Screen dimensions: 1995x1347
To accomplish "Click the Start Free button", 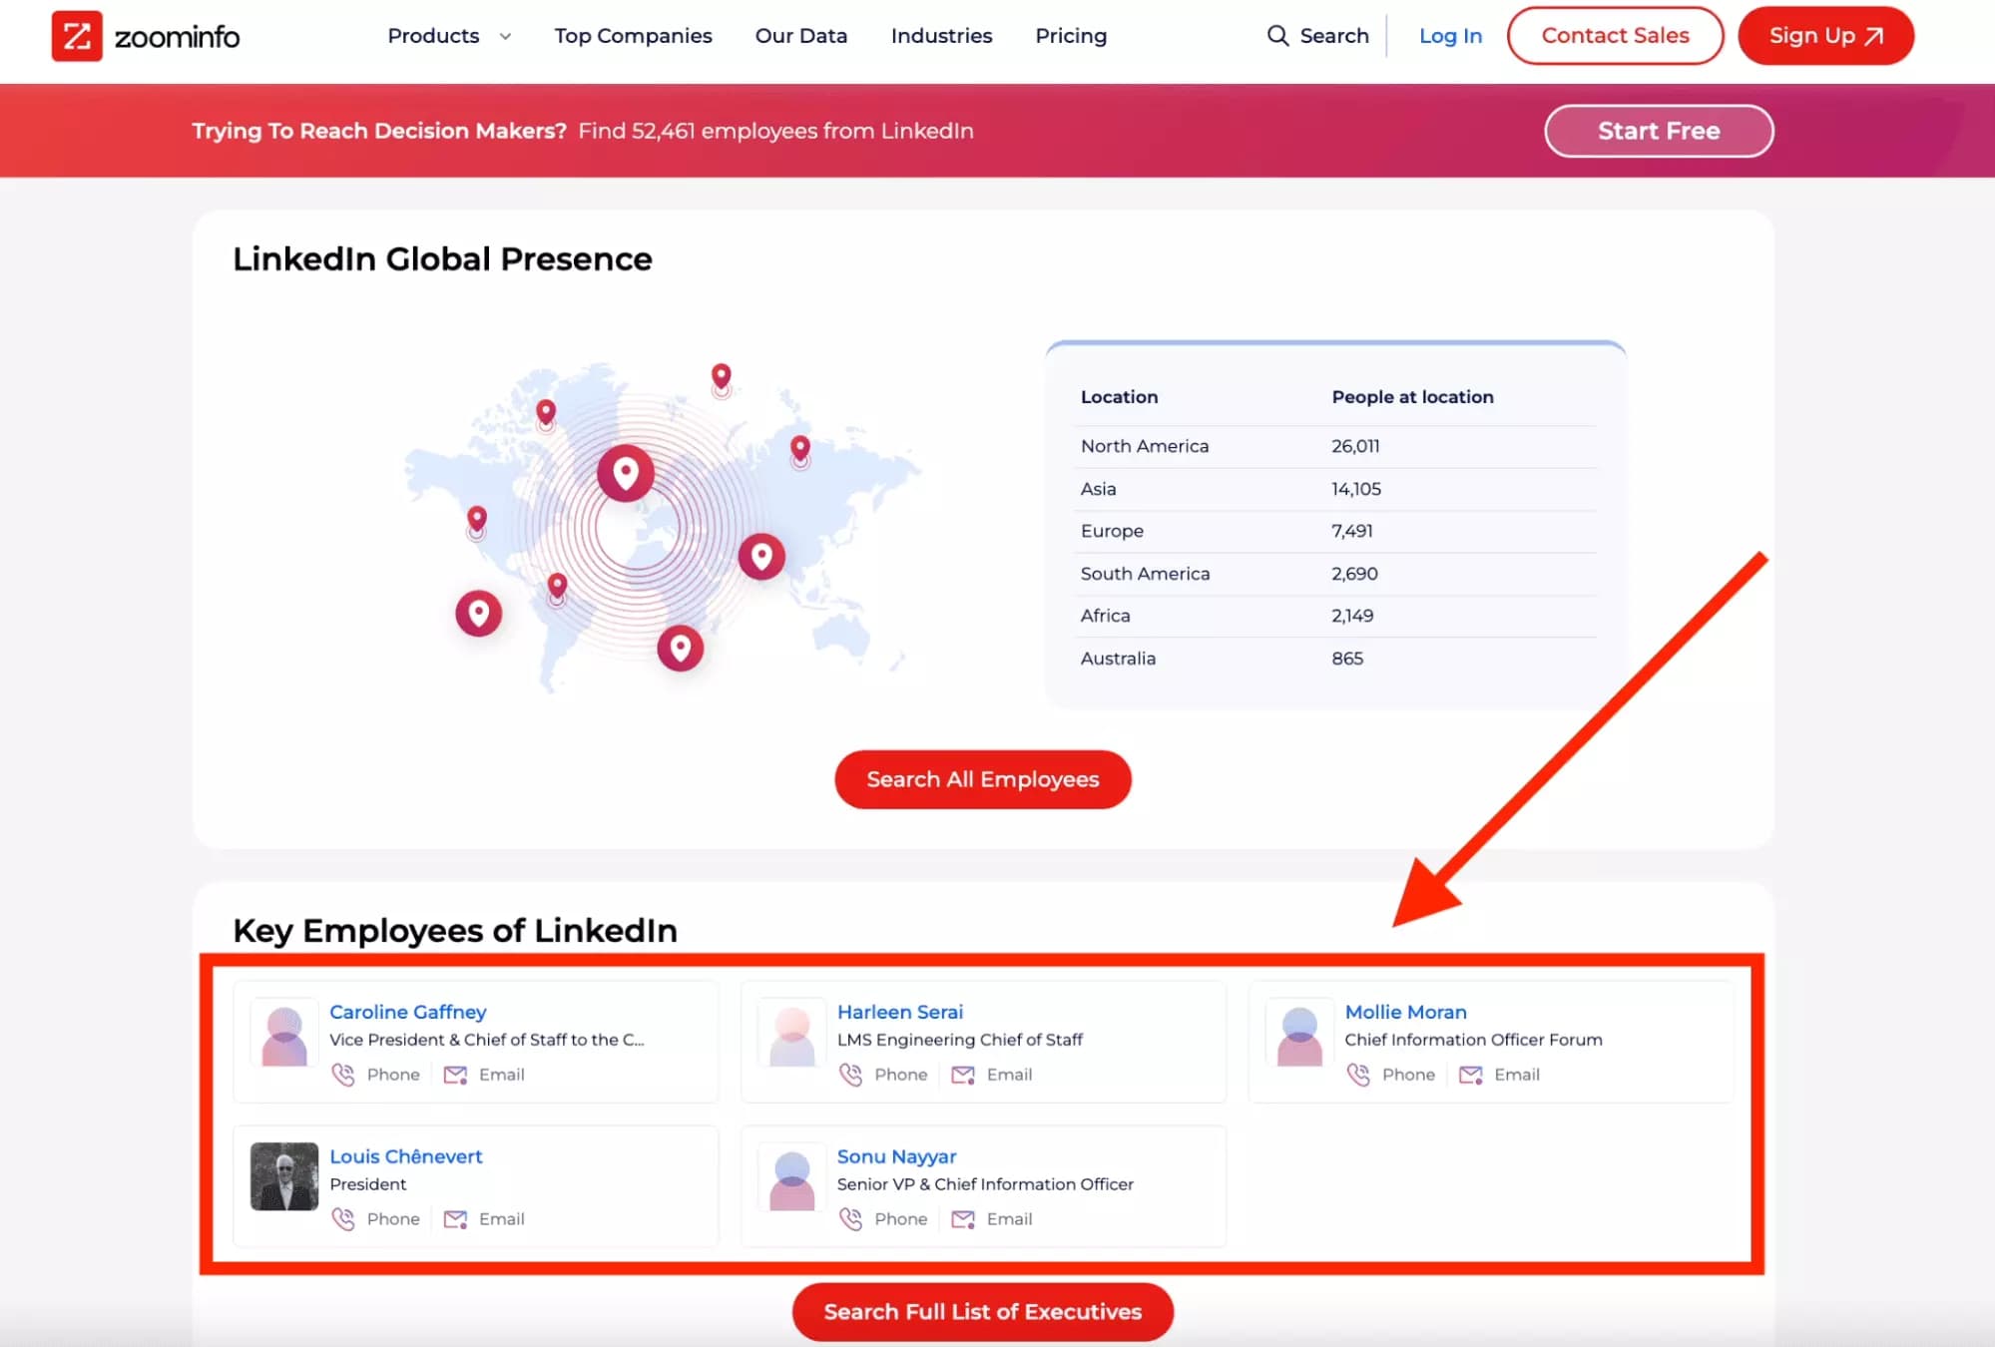I will pos(1659,131).
